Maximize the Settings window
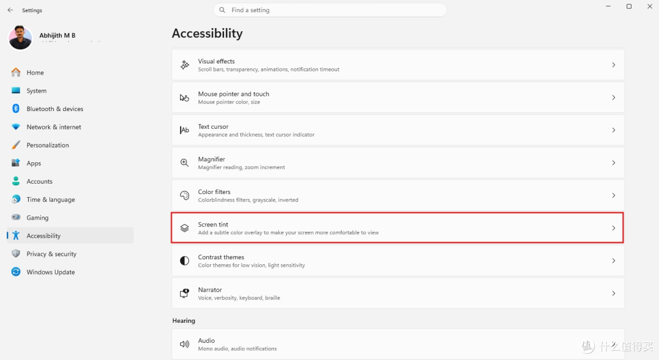This screenshot has height=360, width=659. click(x=629, y=6)
